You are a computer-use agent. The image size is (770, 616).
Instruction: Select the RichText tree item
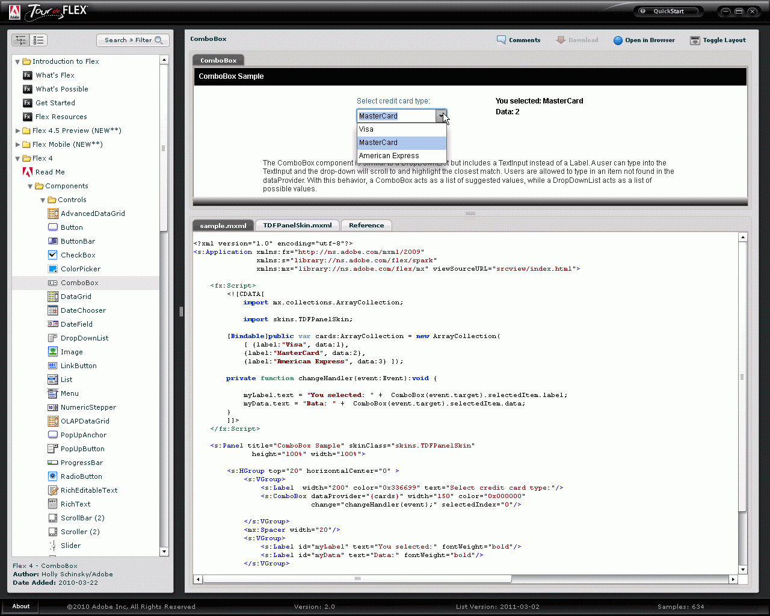pyautogui.click(x=75, y=504)
